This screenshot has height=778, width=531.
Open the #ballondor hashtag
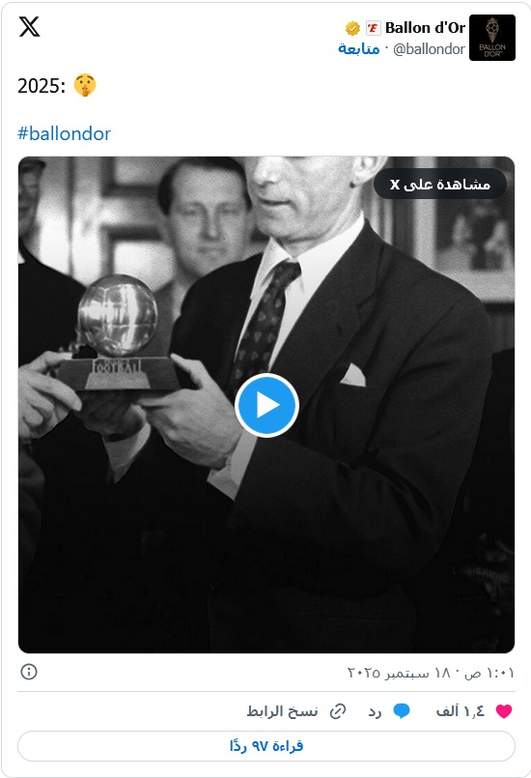pos(65,133)
